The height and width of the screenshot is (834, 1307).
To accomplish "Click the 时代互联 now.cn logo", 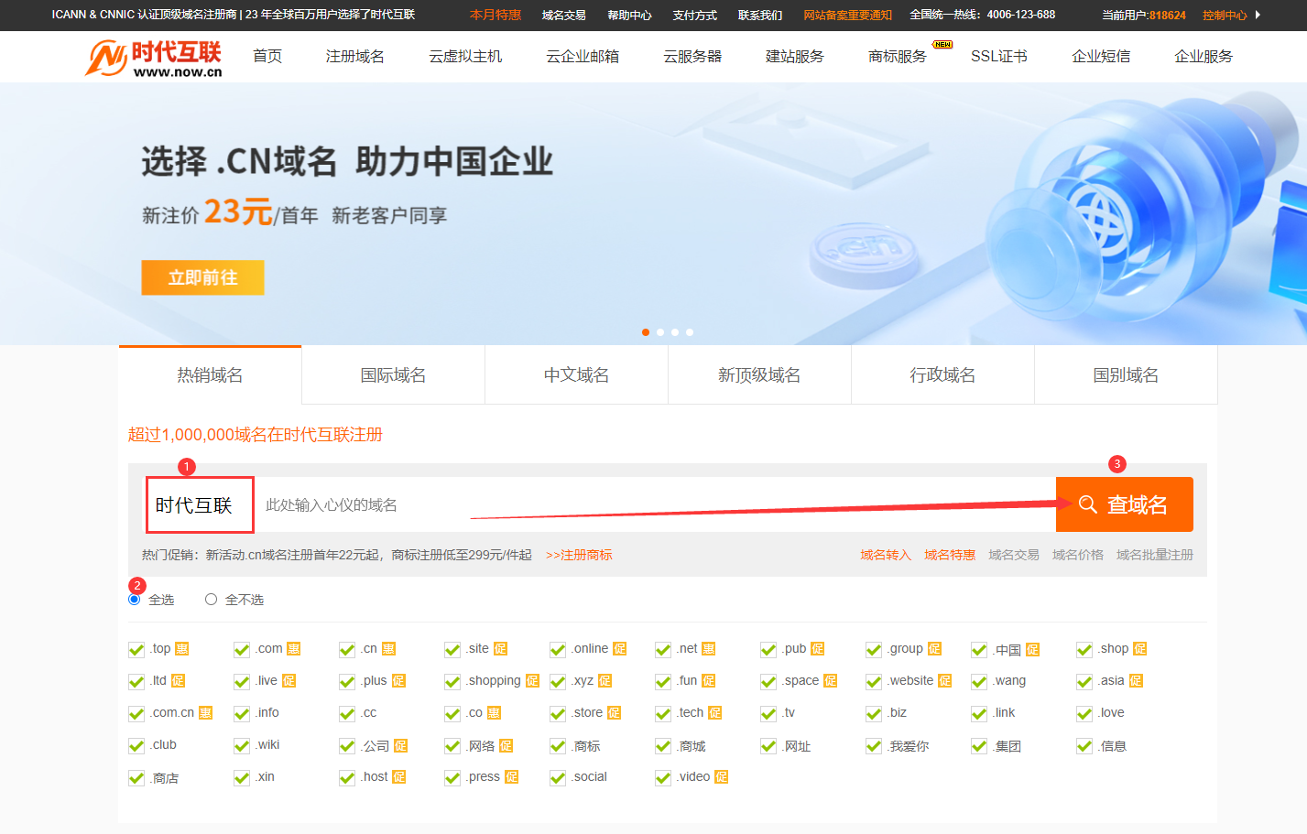I will 154,59.
